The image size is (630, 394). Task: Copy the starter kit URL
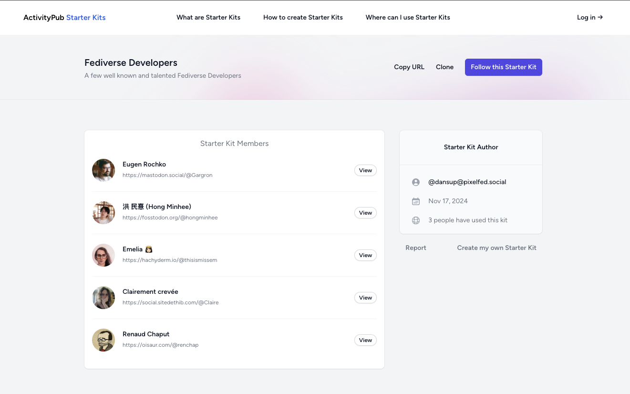(409, 67)
